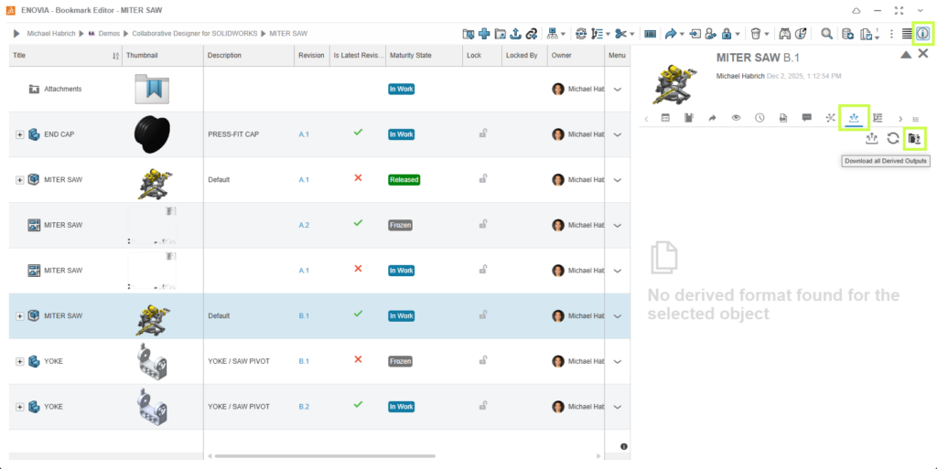This screenshot has height=469, width=937.
Task: Click the trash bin delete icon
Action: (756, 34)
